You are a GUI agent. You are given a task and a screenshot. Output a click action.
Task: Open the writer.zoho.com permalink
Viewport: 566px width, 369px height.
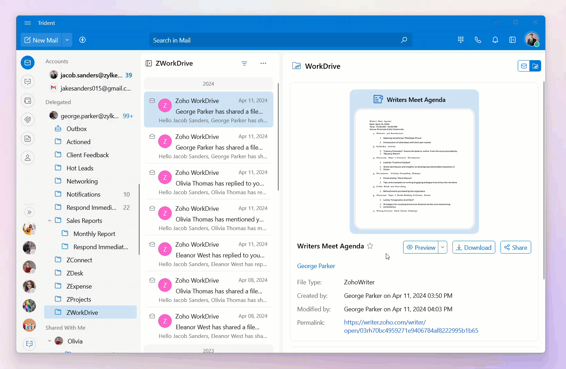click(x=411, y=327)
